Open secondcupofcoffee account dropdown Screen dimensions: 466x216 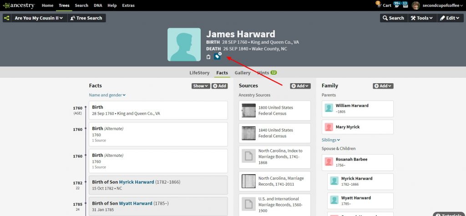coord(442,5)
